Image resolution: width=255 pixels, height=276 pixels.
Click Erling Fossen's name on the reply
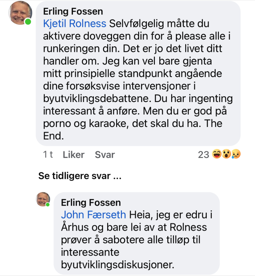(x=91, y=202)
